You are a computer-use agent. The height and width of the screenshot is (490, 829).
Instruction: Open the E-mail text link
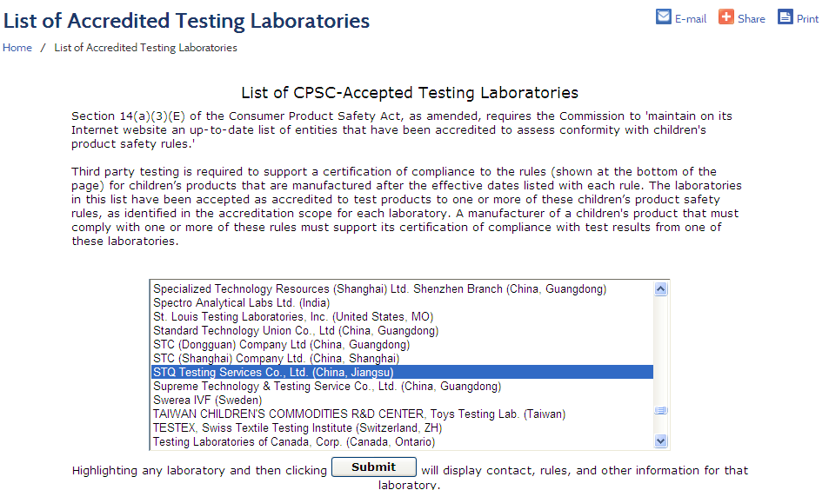click(x=691, y=19)
